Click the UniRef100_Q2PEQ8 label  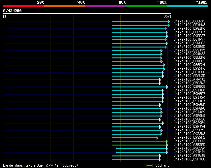[x=189, y=87]
